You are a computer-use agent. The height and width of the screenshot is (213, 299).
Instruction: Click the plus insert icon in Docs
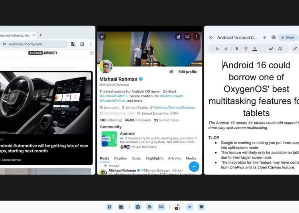[265, 38]
